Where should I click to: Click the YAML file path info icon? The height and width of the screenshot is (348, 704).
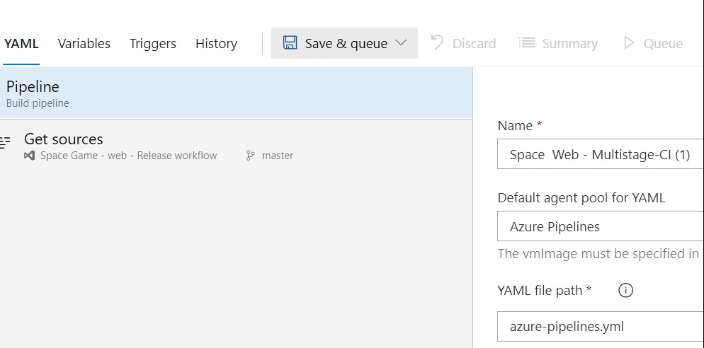625,290
